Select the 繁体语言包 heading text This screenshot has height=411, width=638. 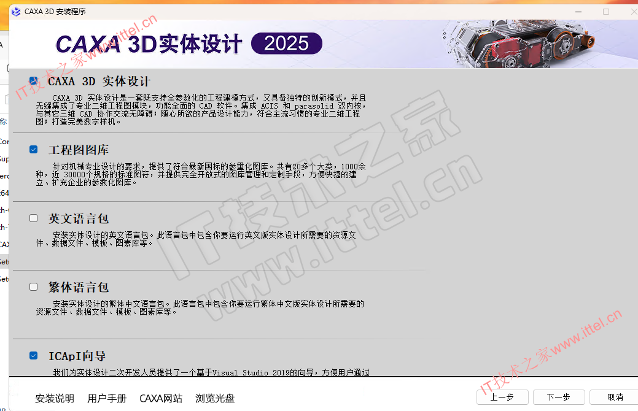click(79, 288)
